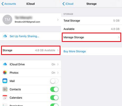Turn off the Calendars toggle
The image size is (122, 106).
(54, 98)
